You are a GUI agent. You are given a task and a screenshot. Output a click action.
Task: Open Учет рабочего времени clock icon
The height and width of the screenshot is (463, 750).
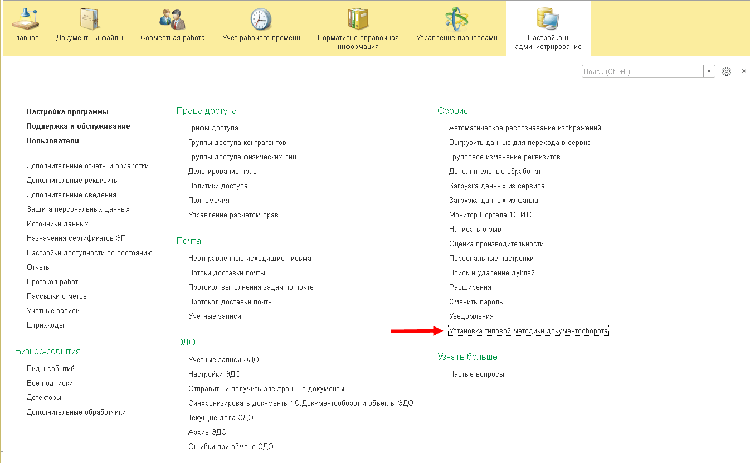tap(261, 20)
